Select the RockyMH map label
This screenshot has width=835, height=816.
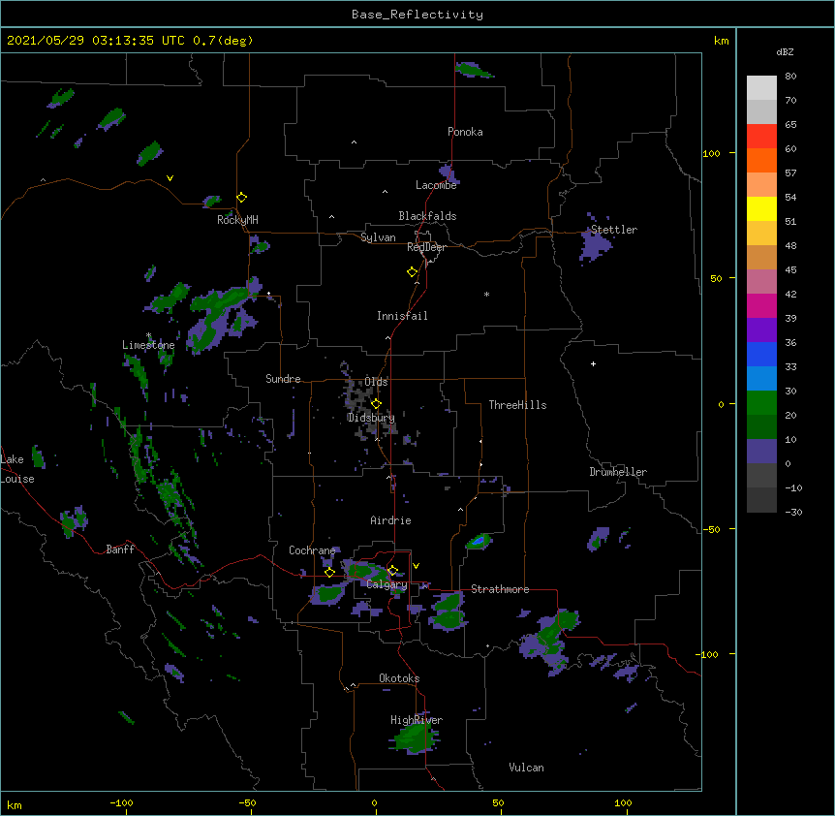tap(237, 220)
